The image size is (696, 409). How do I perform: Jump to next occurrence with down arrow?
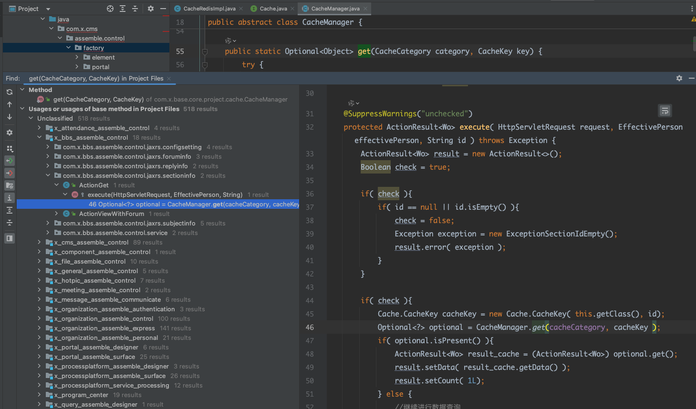pos(10,117)
